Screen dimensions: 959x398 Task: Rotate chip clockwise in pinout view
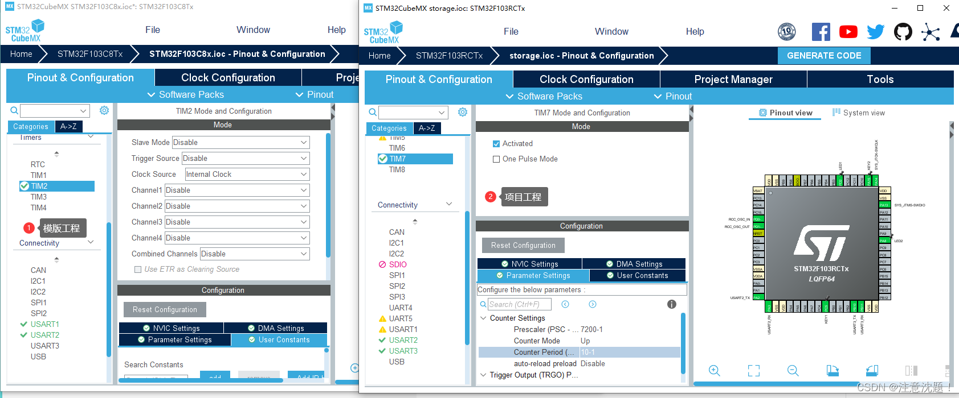click(x=833, y=371)
